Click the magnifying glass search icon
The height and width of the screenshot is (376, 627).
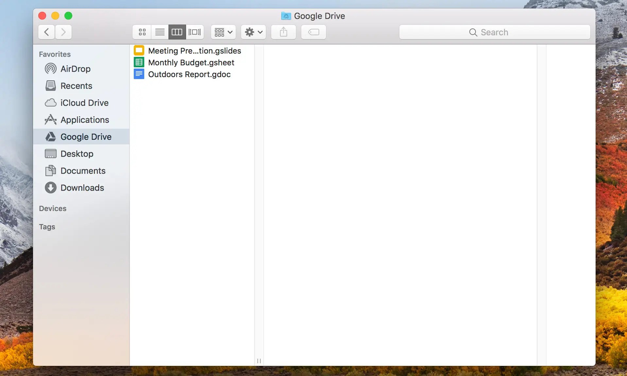[473, 32]
